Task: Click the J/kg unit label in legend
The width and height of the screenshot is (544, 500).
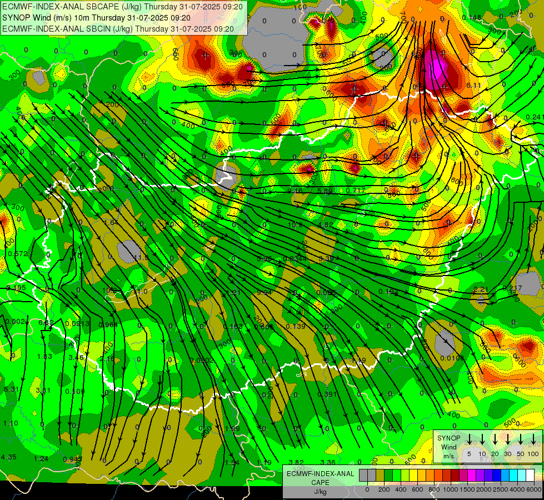Action: pyautogui.click(x=320, y=491)
